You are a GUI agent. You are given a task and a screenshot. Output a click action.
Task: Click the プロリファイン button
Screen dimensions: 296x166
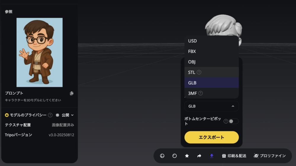[270, 156]
